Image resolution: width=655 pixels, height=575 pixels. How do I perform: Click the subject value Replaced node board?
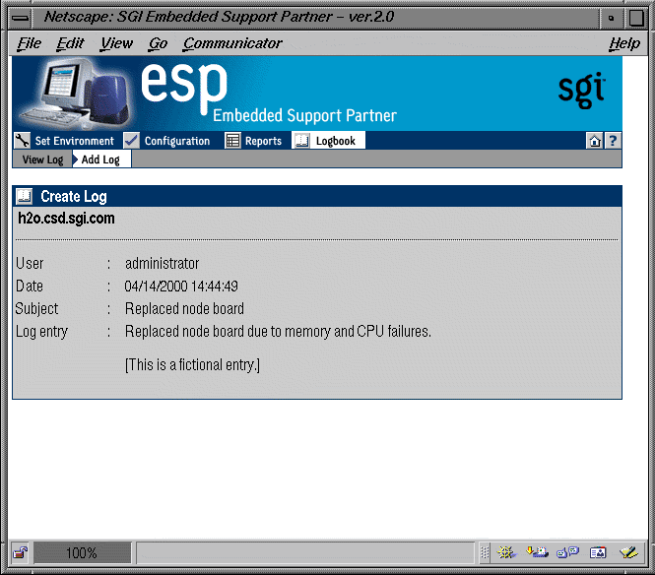pyautogui.click(x=184, y=309)
